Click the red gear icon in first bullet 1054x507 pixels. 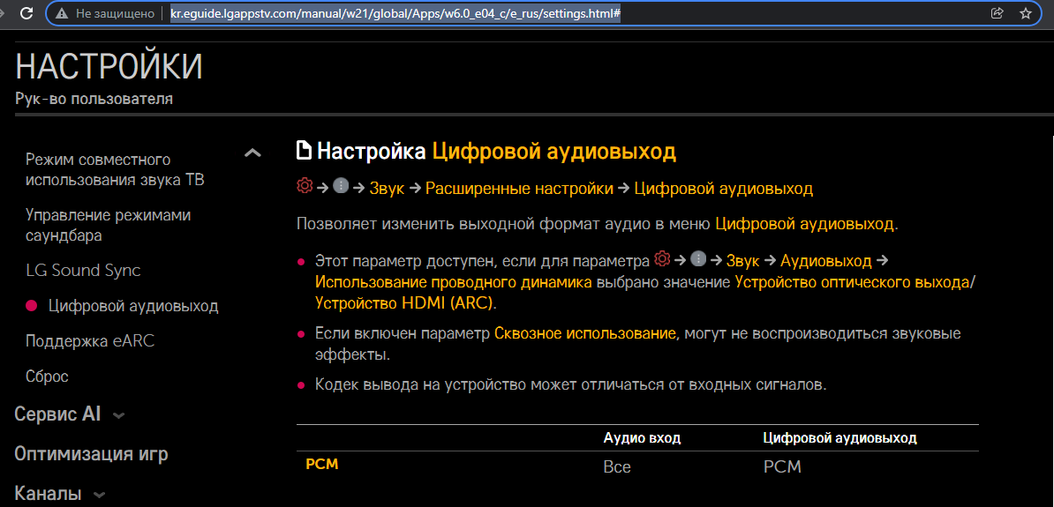pyautogui.click(x=662, y=260)
